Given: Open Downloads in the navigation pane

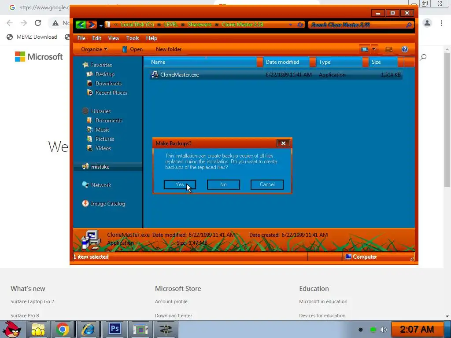Looking at the screenshot, I should pos(108,83).
